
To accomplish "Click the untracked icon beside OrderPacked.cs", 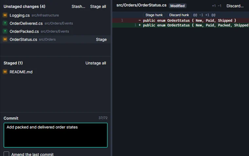I will click(x=5, y=31).
